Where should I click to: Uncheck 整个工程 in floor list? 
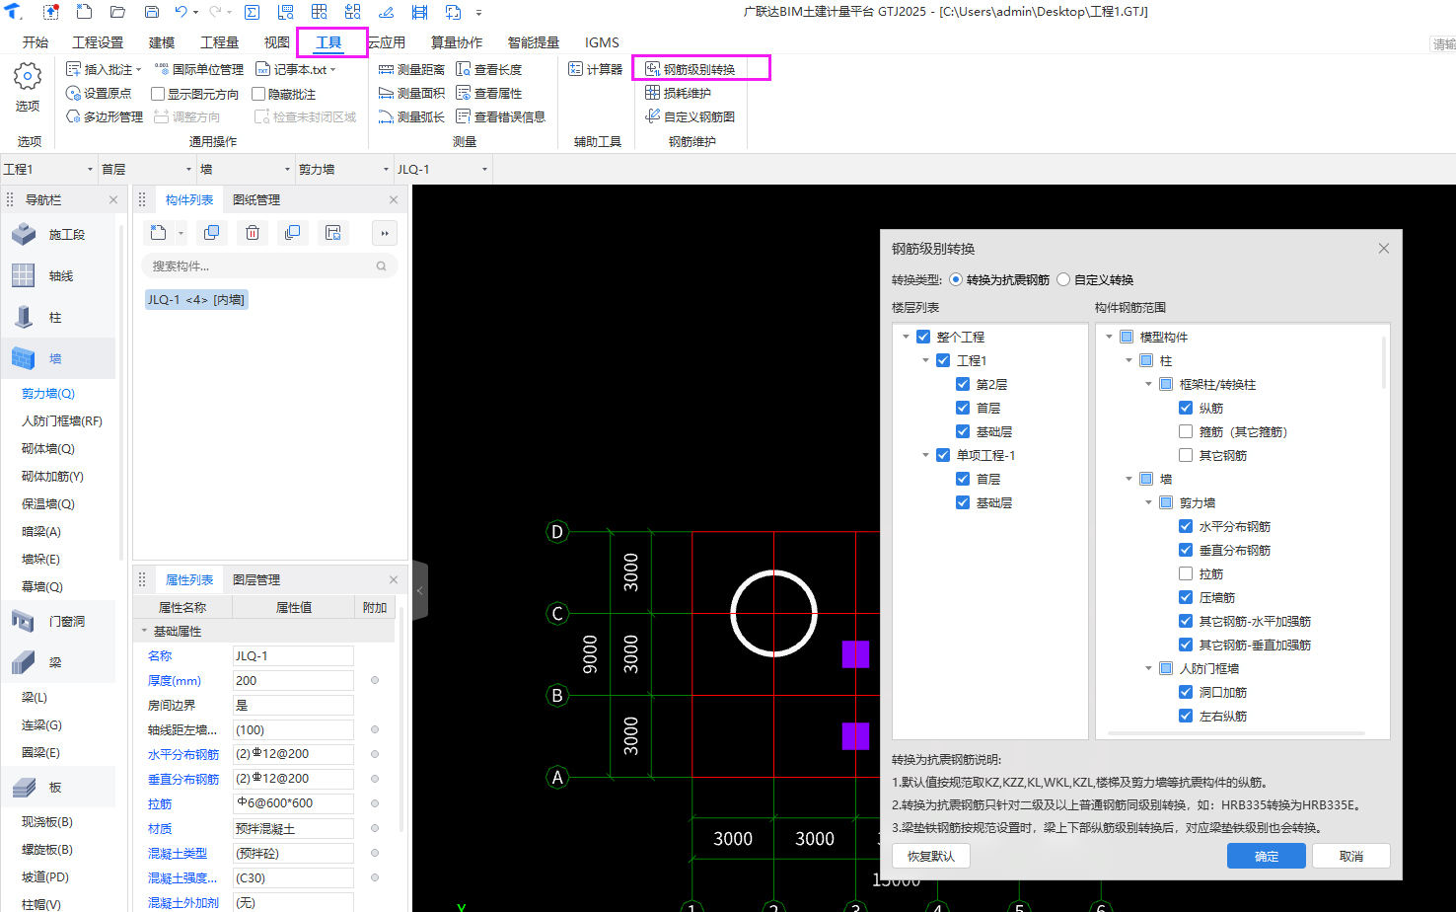pyautogui.click(x=923, y=337)
